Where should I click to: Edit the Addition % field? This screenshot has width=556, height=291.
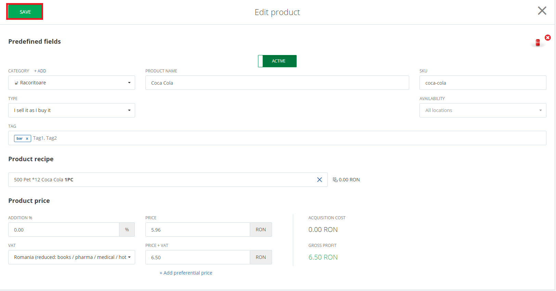pyautogui.click(x=64, y=230)
